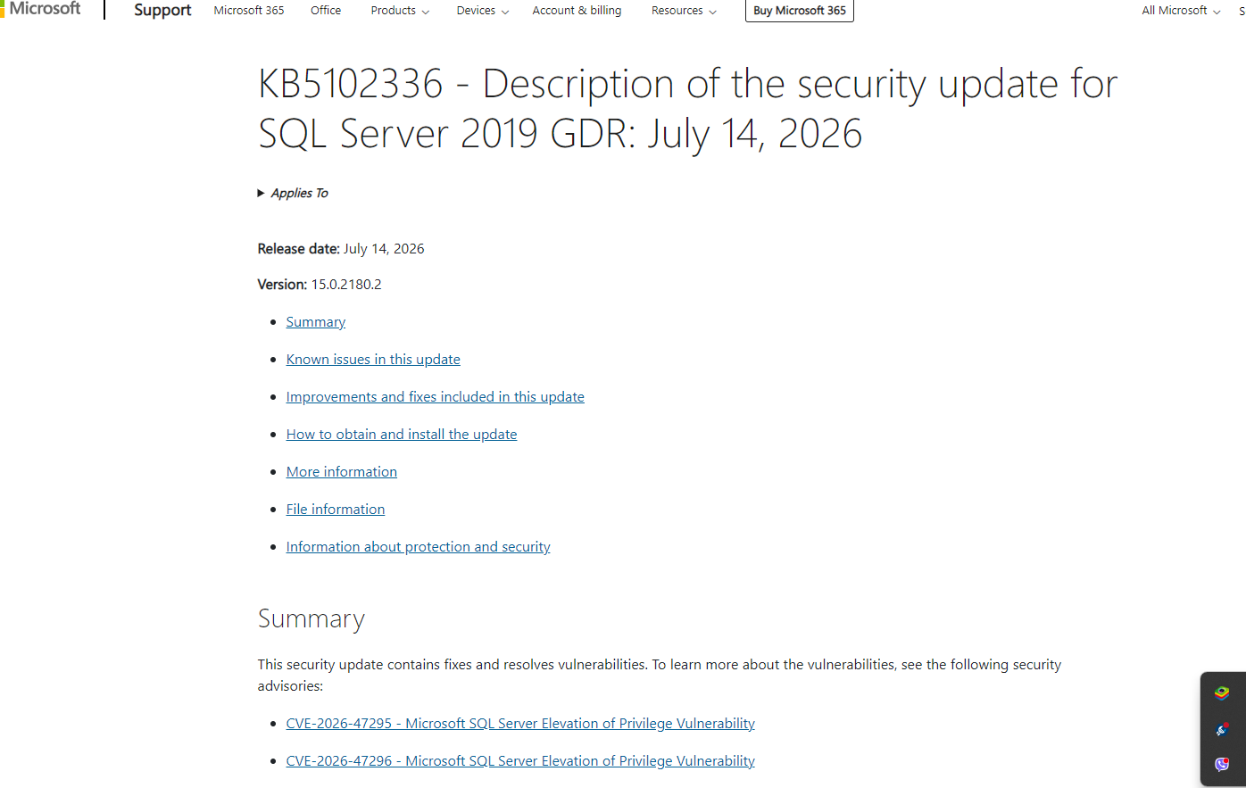Select the Office nav item
This screenshot has height=788, width=1246.
pos(326,11)
